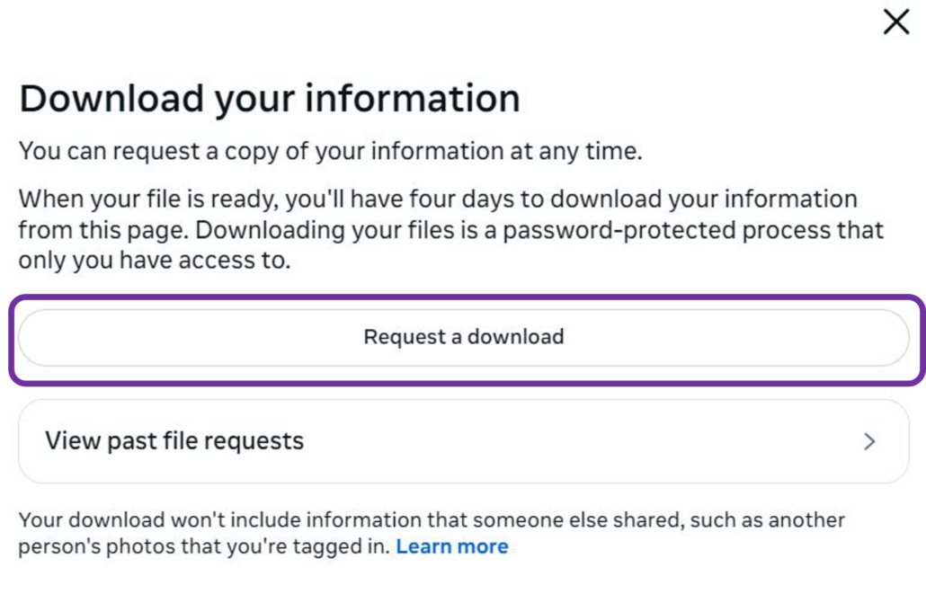Click the Request a download button
The width and height of the screenshot is (926, 594).
click(463, 337)
